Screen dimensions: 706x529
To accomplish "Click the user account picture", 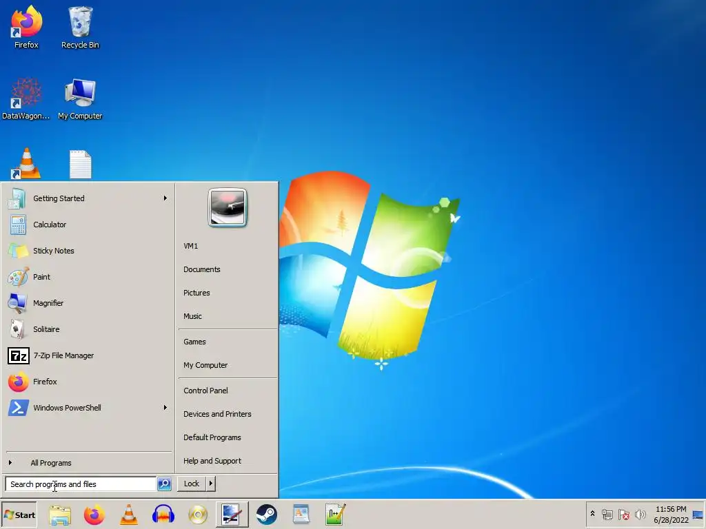I will point(228,207).
